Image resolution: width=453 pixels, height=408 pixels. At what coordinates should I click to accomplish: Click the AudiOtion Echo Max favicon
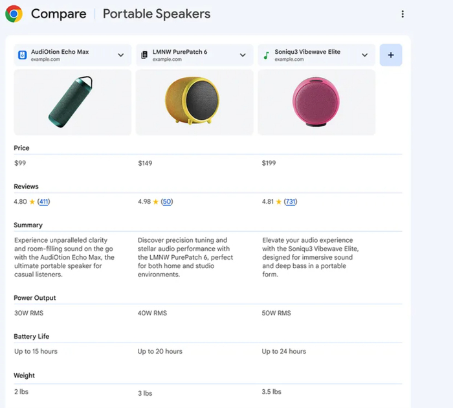tap(22, 55)
